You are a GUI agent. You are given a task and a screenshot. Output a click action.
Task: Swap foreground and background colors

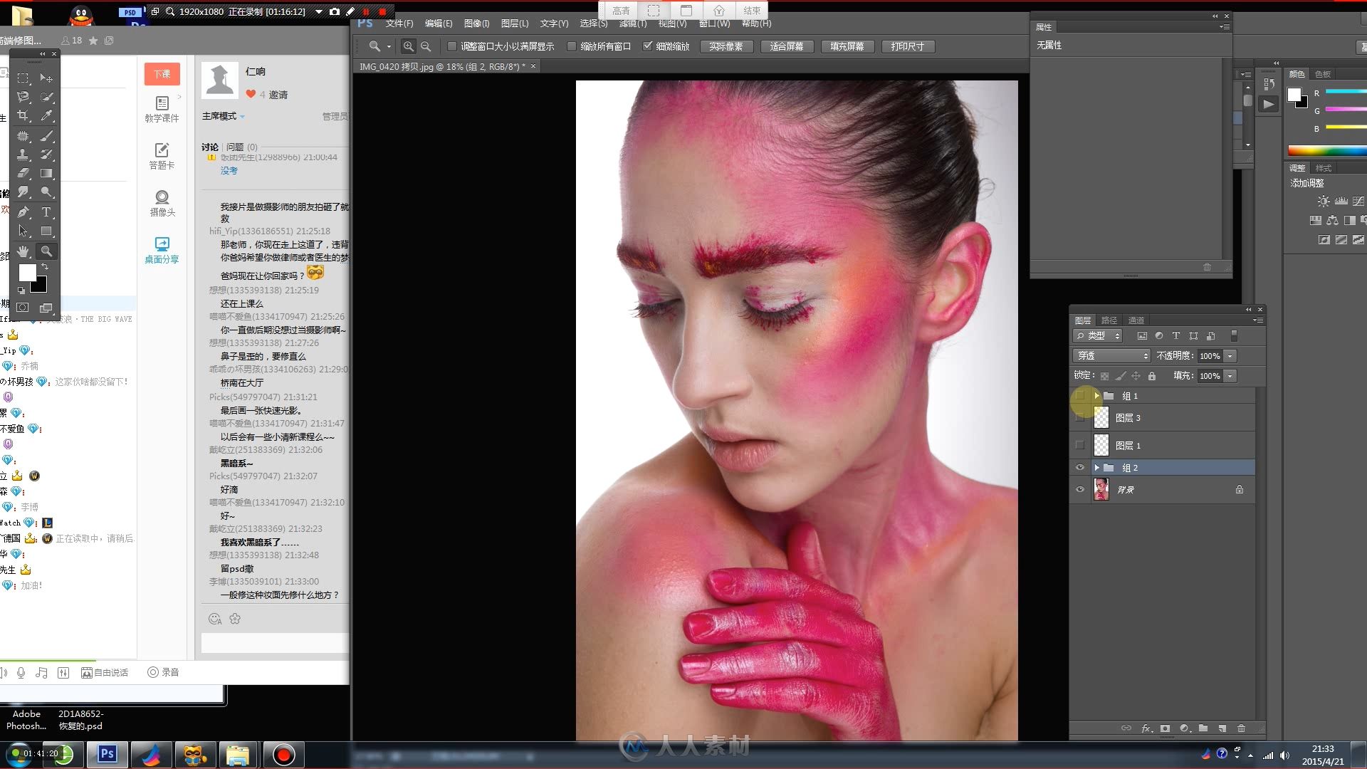[x=44, y=267]
